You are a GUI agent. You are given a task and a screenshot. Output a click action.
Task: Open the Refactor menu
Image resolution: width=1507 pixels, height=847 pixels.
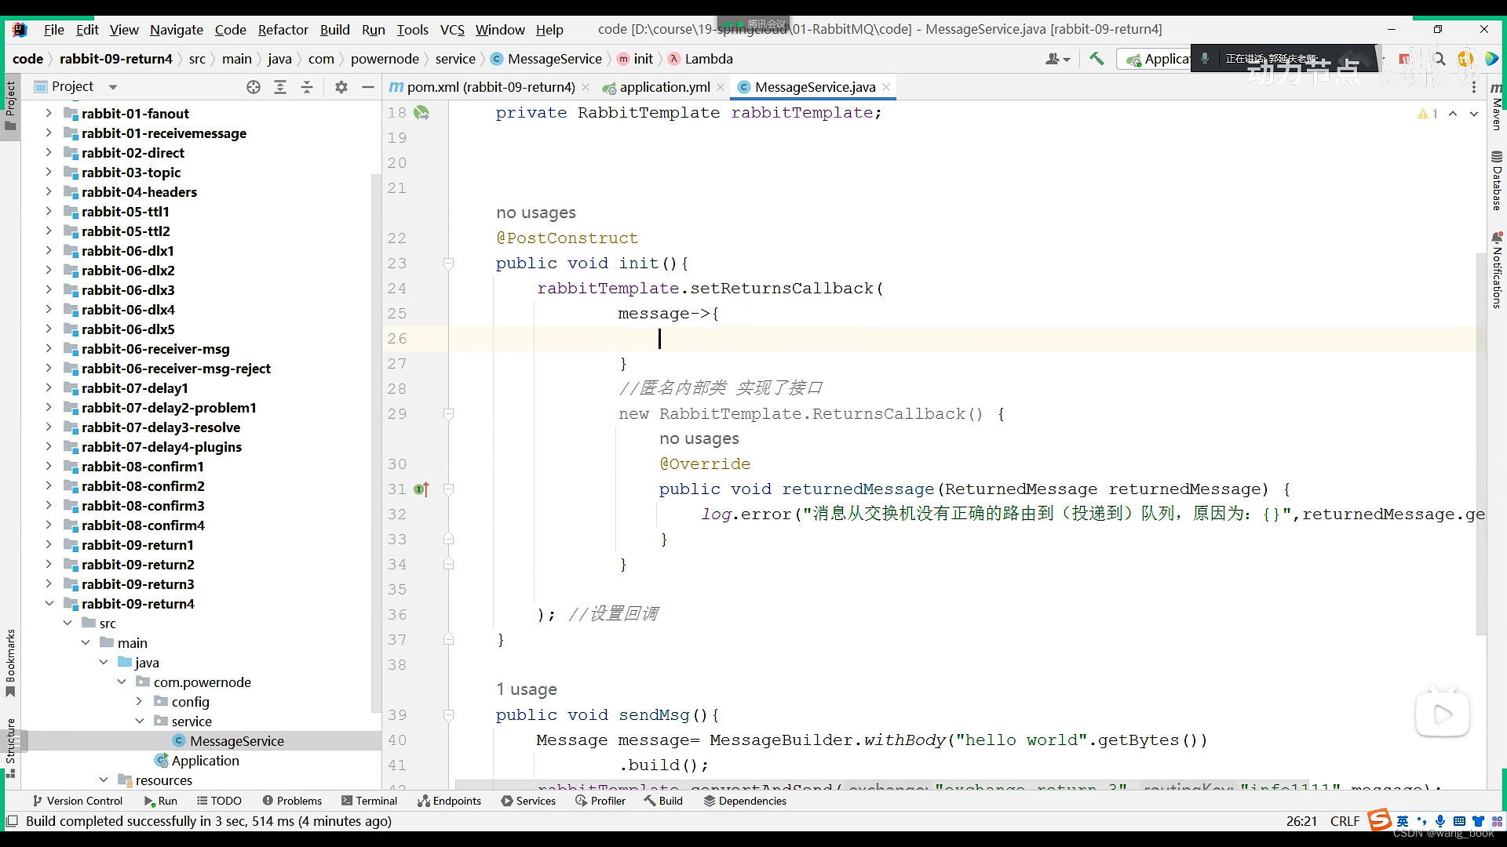click(283, 30)
